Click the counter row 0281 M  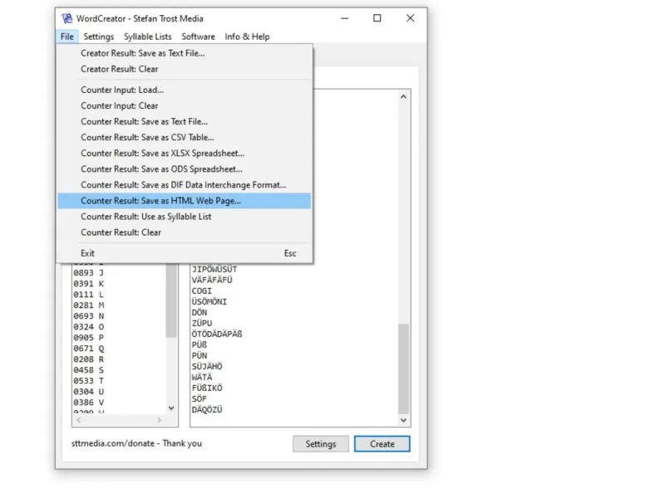(x=89, y=305)
